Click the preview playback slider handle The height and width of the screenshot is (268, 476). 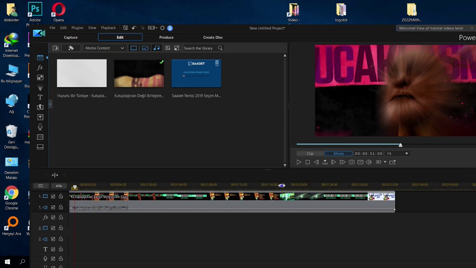[401, 145]
